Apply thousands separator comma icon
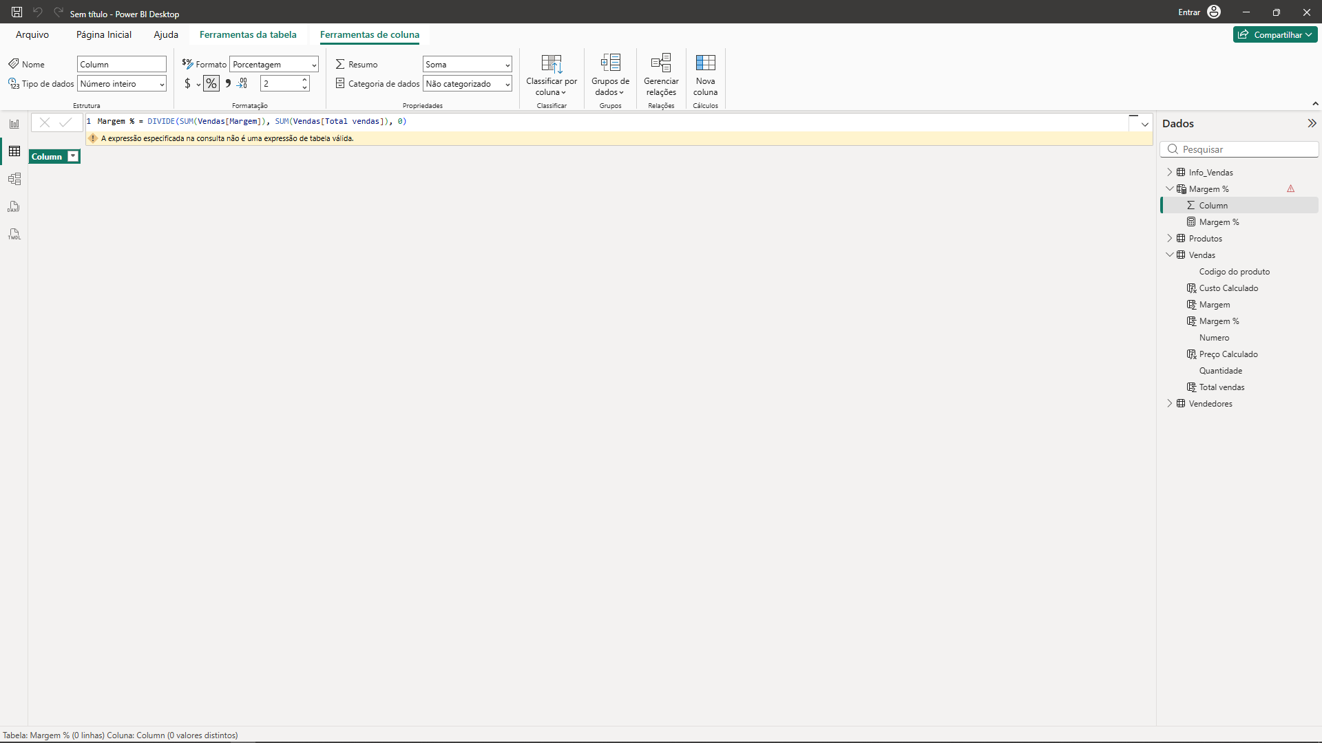This screenshot has height=743, width=1322. tap(228, 84)
